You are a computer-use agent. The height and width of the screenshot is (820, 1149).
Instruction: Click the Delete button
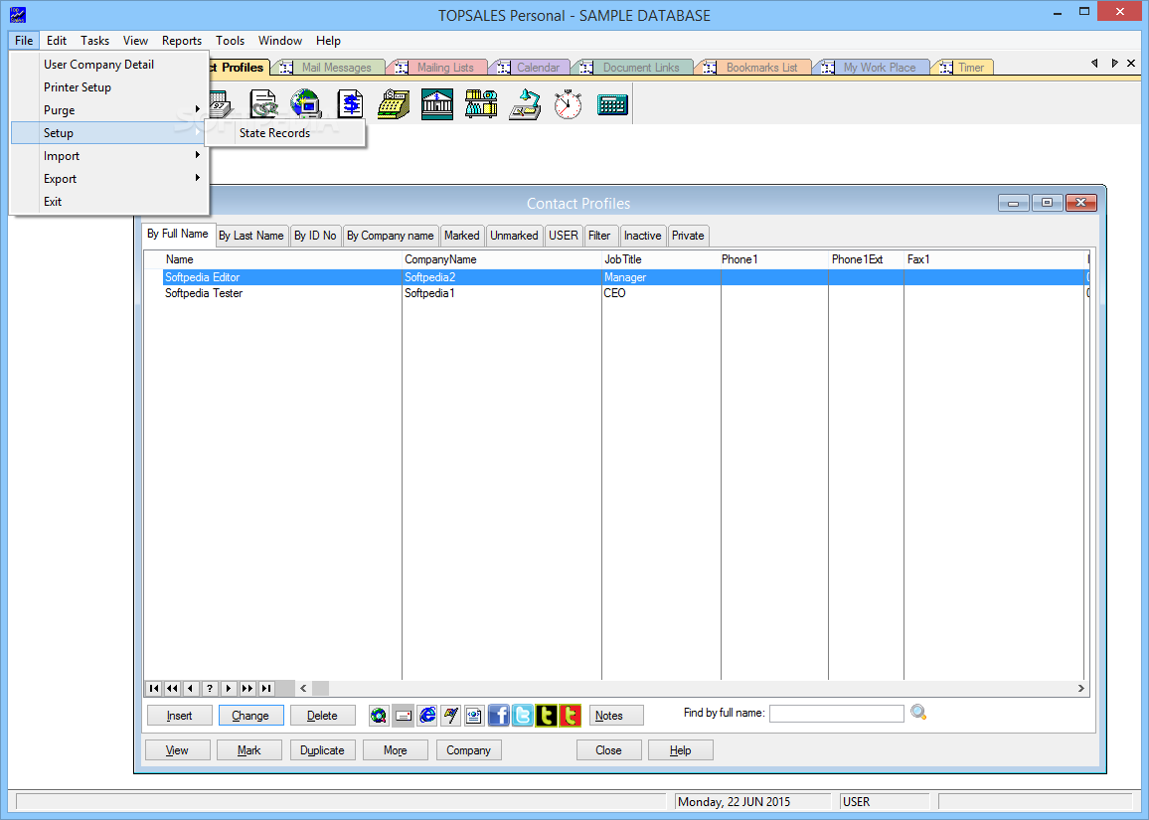(322, 716)
